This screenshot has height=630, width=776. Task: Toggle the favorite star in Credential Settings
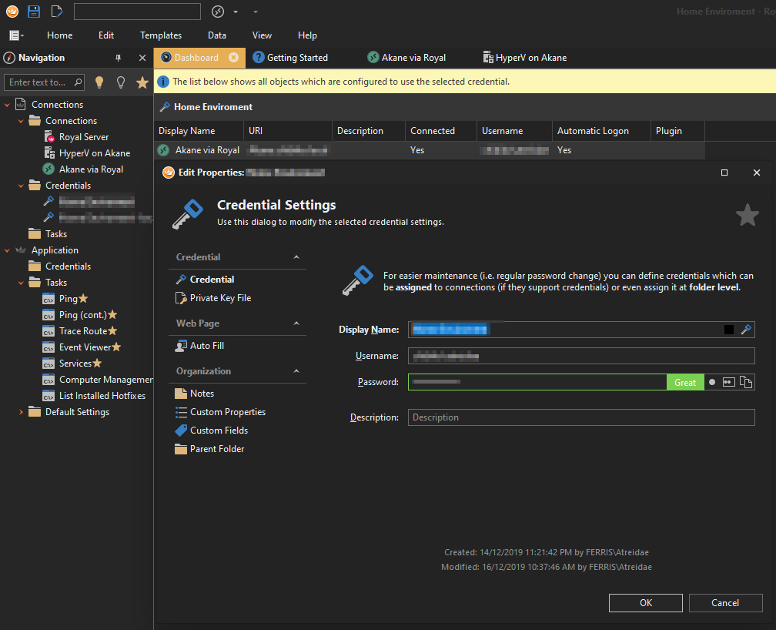pos(748,215)
